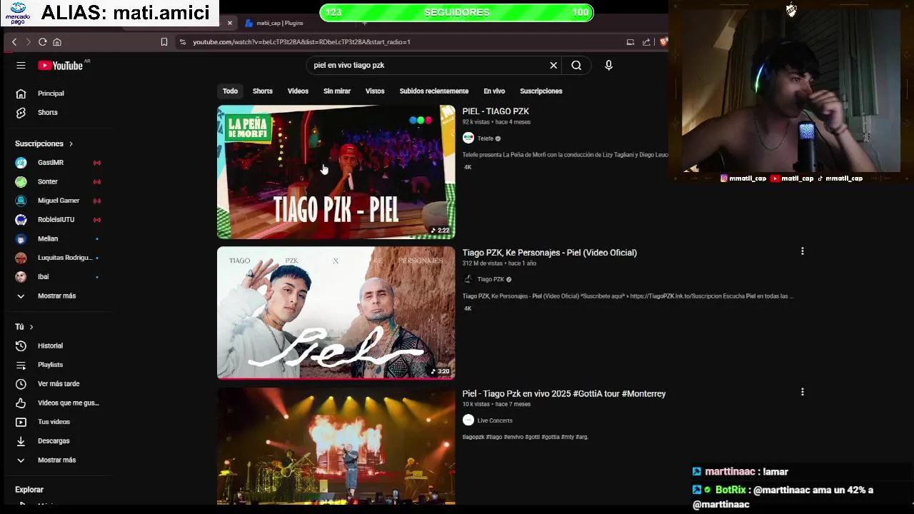
Task: Select the Sin mirar filter chip
Action: tap(337, 91)
